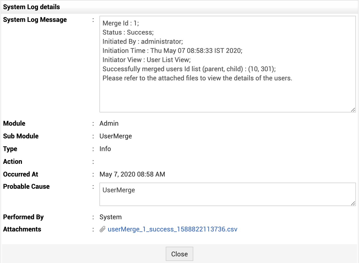Select the Probable Cause label
The height and width of the screenshot is (263, 359).
(x=26, y=186)
